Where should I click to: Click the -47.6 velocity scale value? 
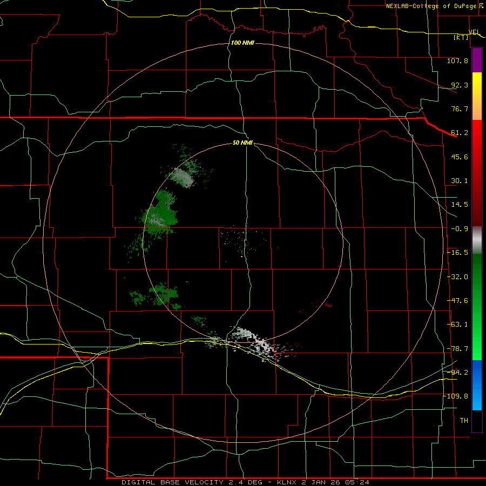tap(457, 301)
